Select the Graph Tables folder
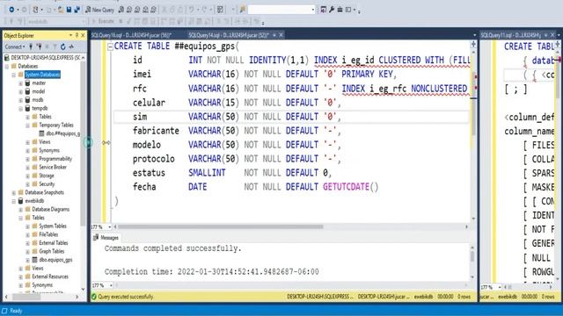This screenshot has height=316, width=563. [51, 252]
